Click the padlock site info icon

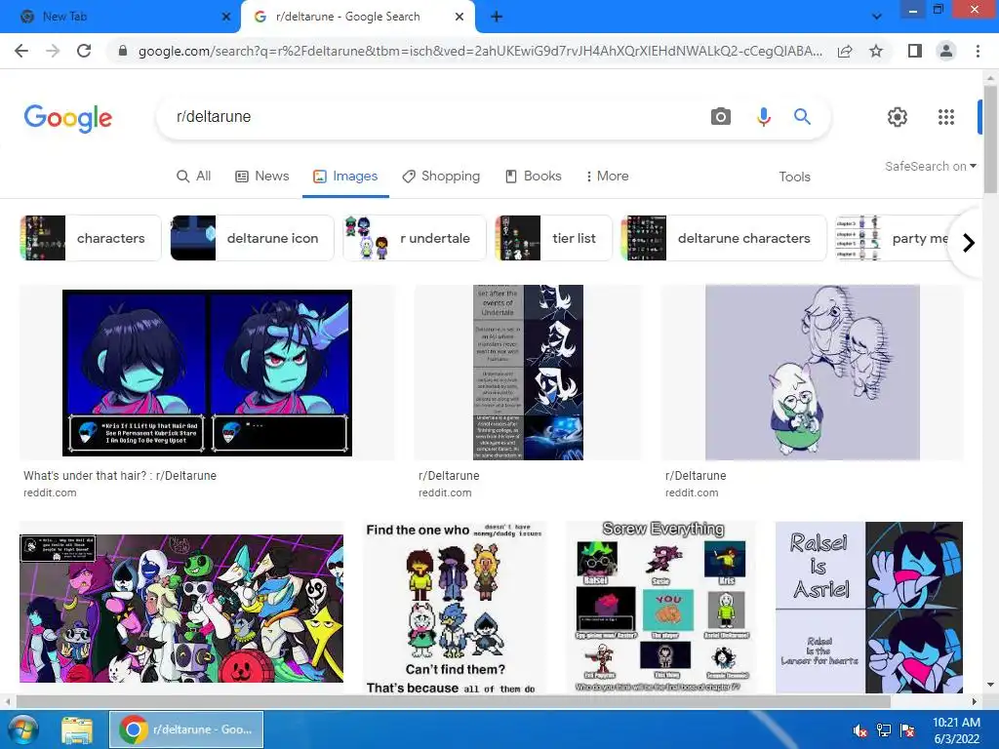pos(123,51)
